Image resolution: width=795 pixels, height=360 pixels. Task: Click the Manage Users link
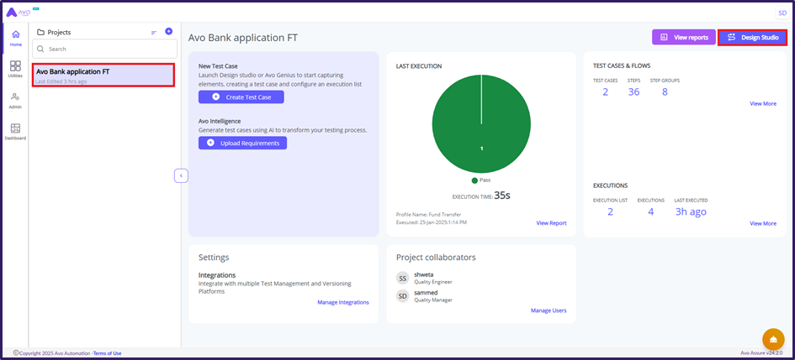click(x=549, y=310)
